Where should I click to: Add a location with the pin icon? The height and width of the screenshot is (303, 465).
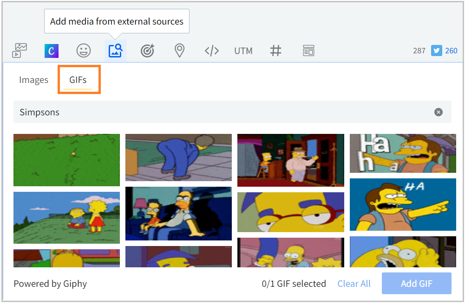[x=179, y=50]
